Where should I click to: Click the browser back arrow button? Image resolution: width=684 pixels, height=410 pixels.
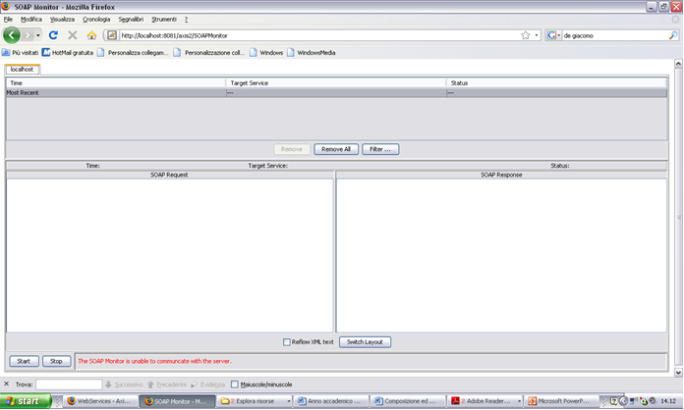point(13,35)
